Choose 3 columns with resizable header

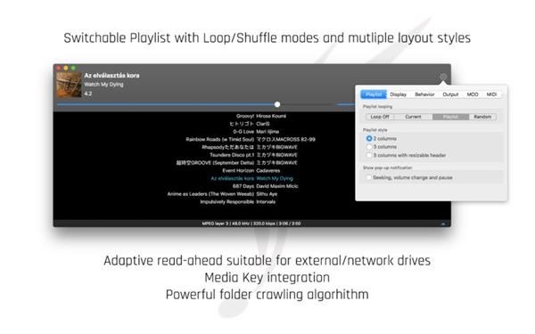click(x=369, y=155)
